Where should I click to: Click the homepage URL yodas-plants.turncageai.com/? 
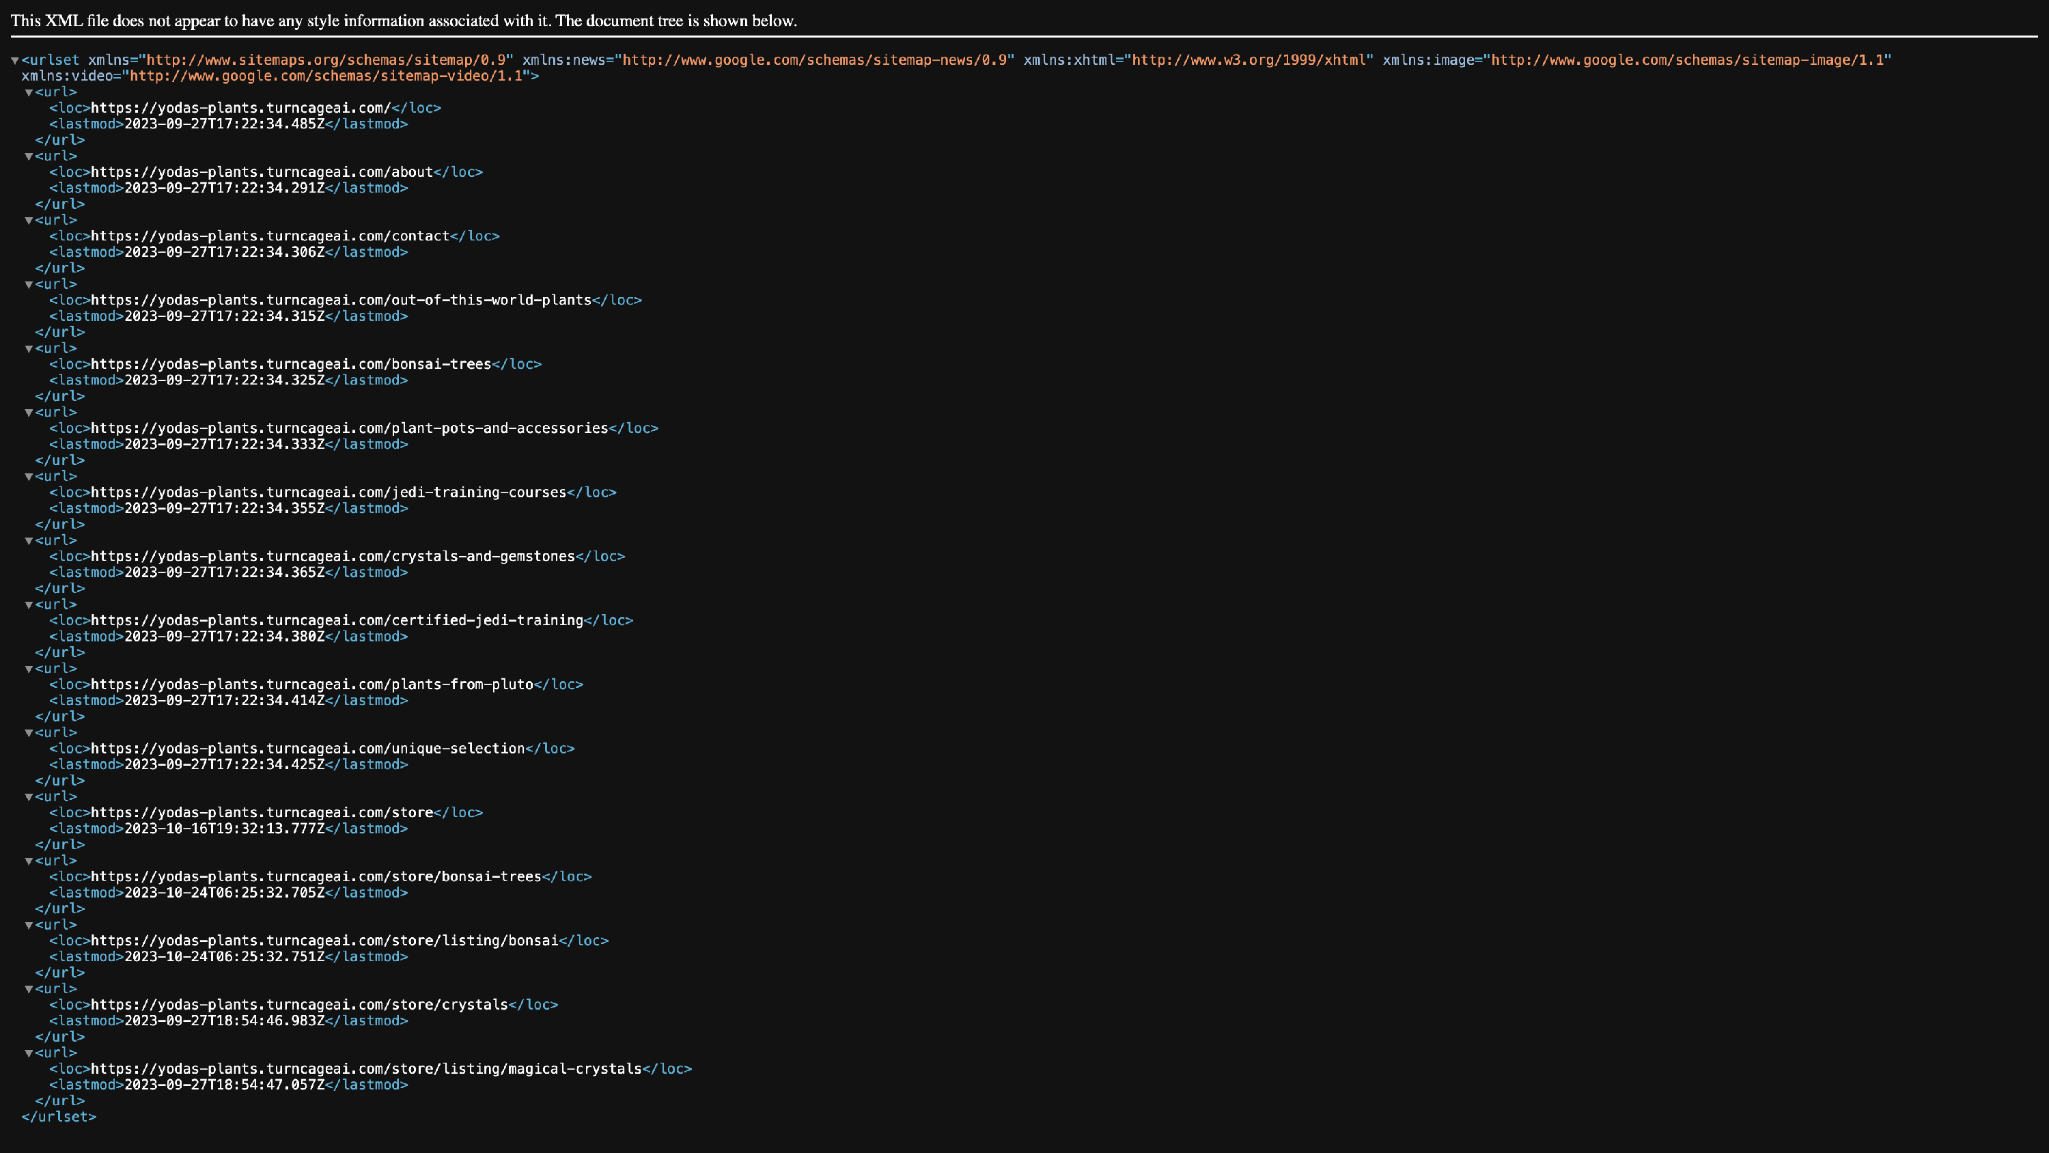[x=241, y=108]
